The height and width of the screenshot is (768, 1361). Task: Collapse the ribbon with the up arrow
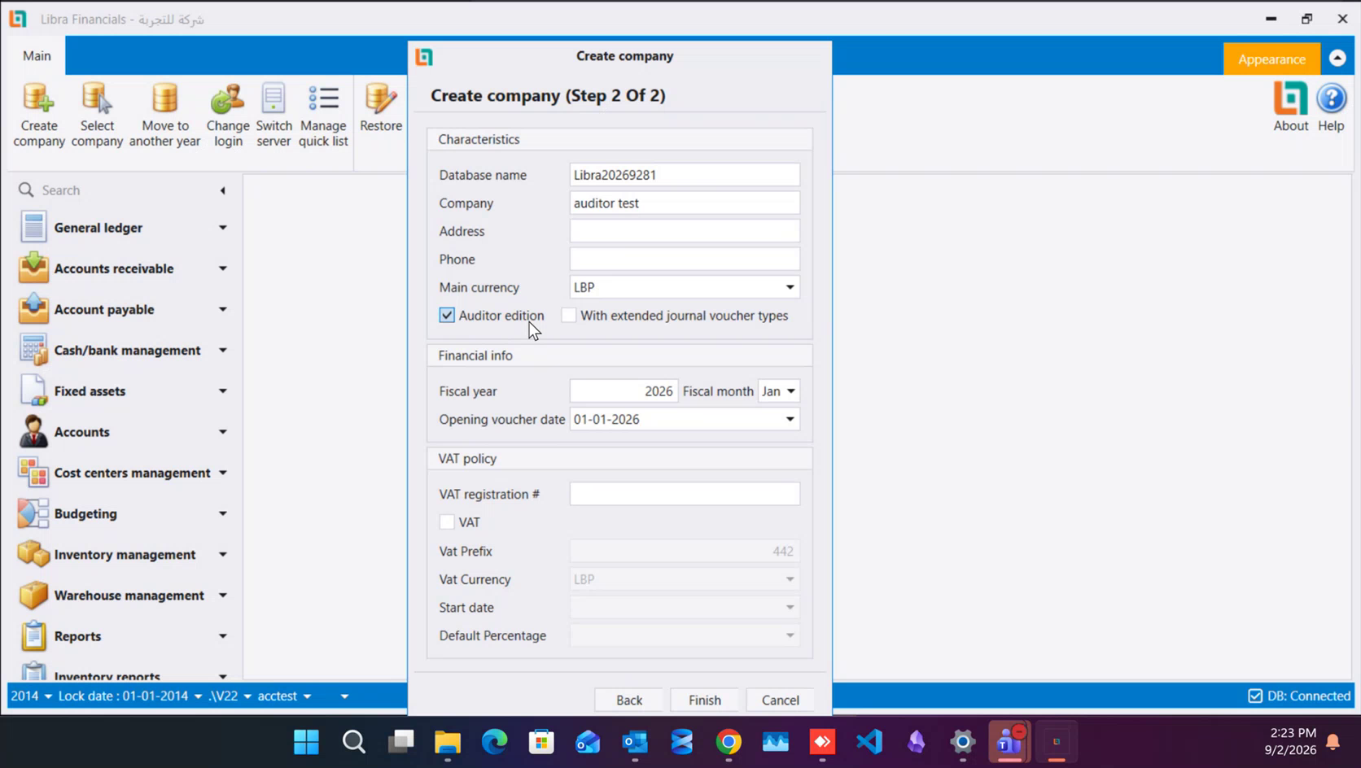click(1337, 59)
